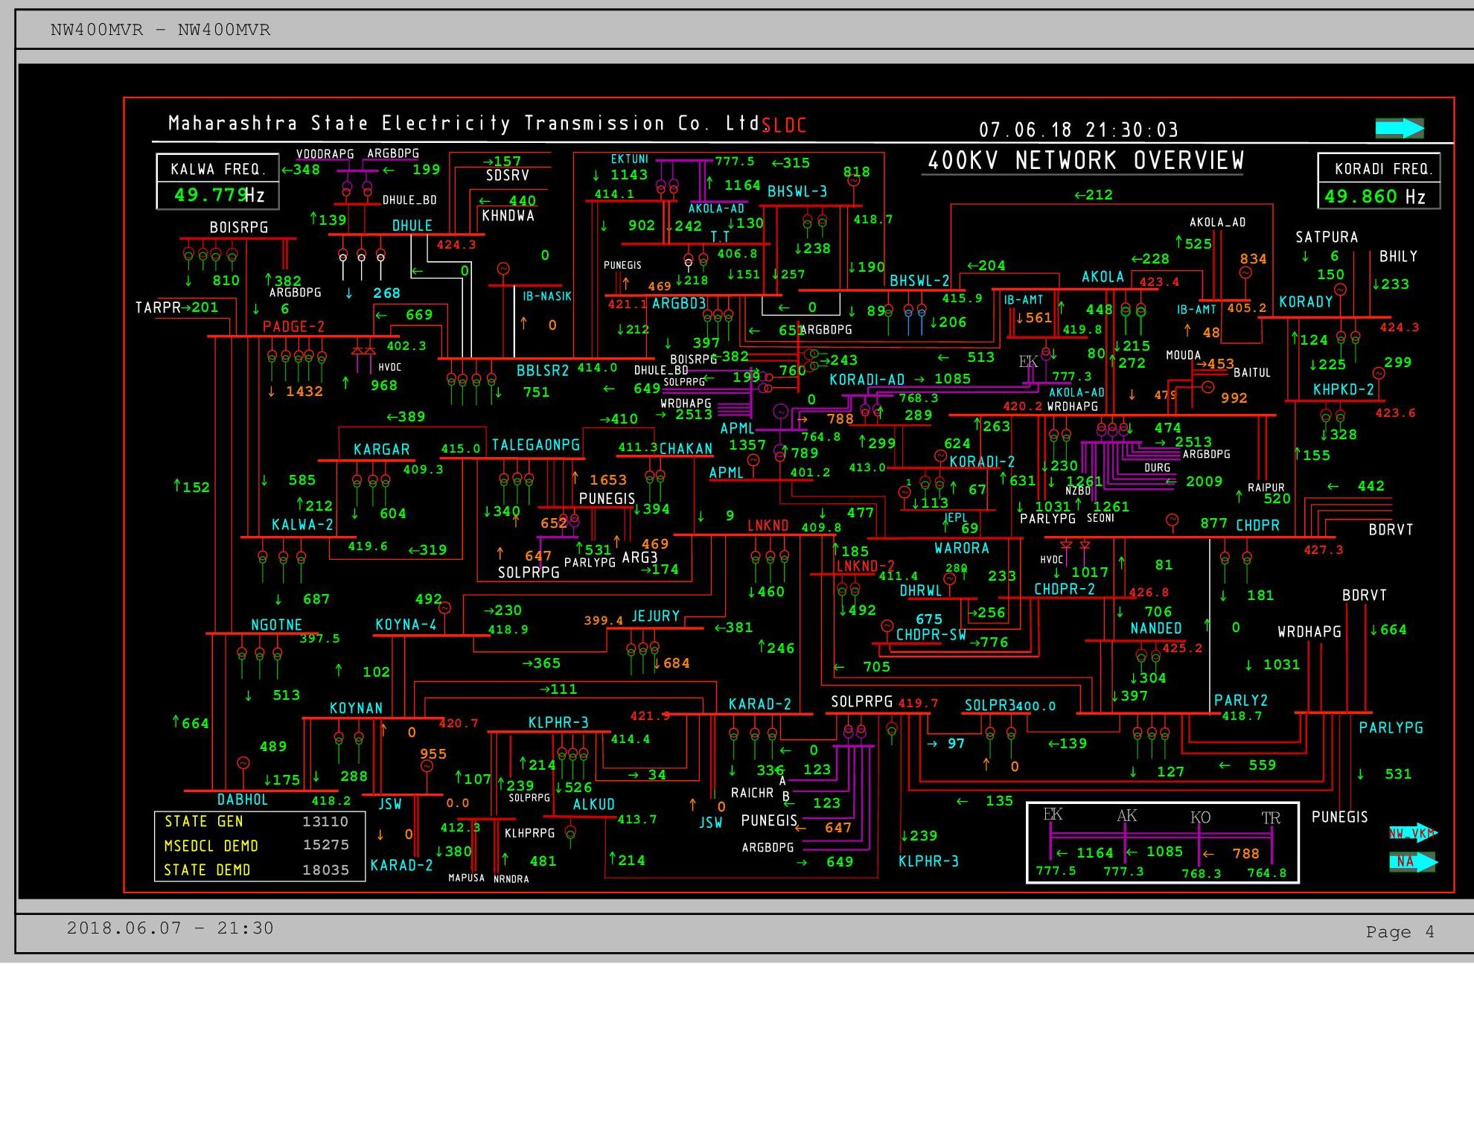This screenshot has height=1139, width=1474.
Task: Open the BBLSR2 substation
Action: coord(543,371)
